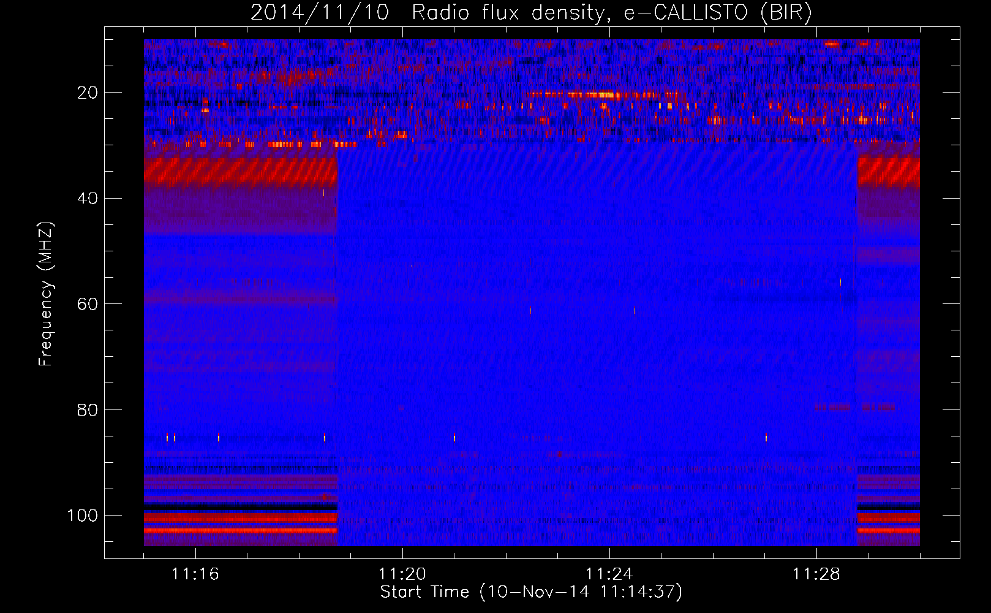
Task: Click the frequency tick label '40'
Action: click(88, 199)
